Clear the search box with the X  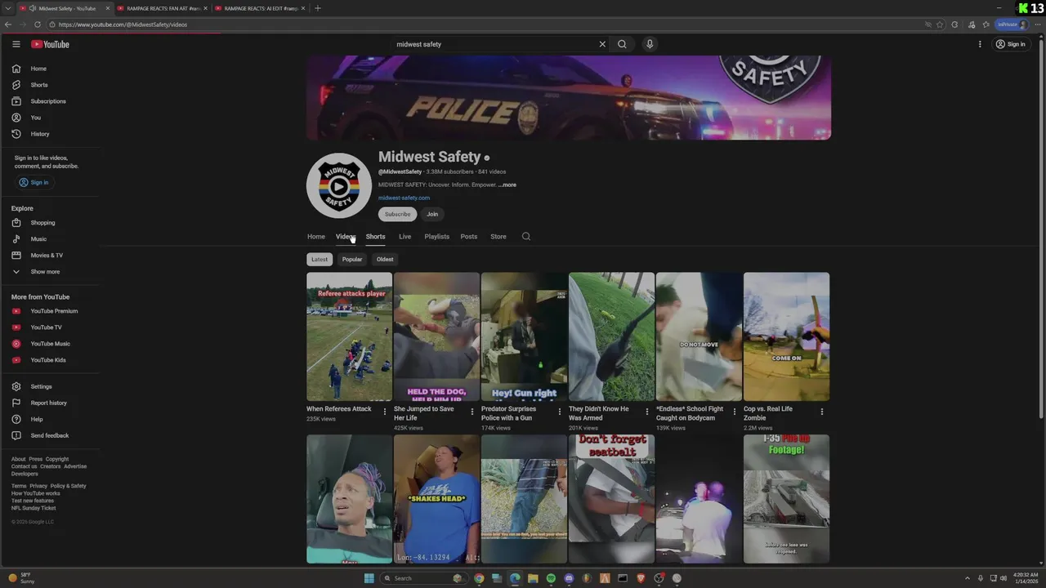click(602, 44)
